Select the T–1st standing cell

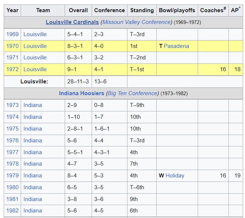142,69
